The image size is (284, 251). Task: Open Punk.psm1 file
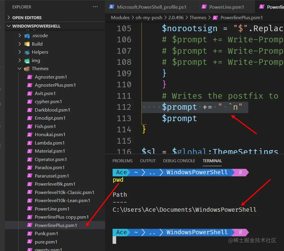pyautogui.click(x=46, y=233)
